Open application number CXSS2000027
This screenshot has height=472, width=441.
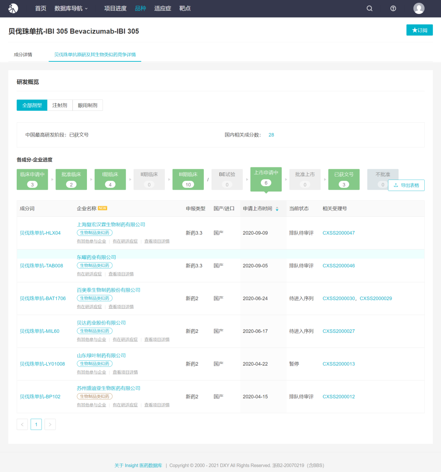pyautogui.click(x=339, y=331)
